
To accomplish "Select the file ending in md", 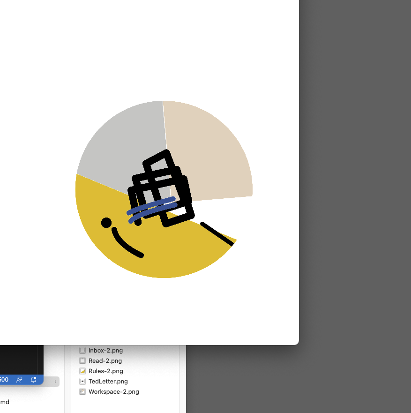I will (5, 402).
